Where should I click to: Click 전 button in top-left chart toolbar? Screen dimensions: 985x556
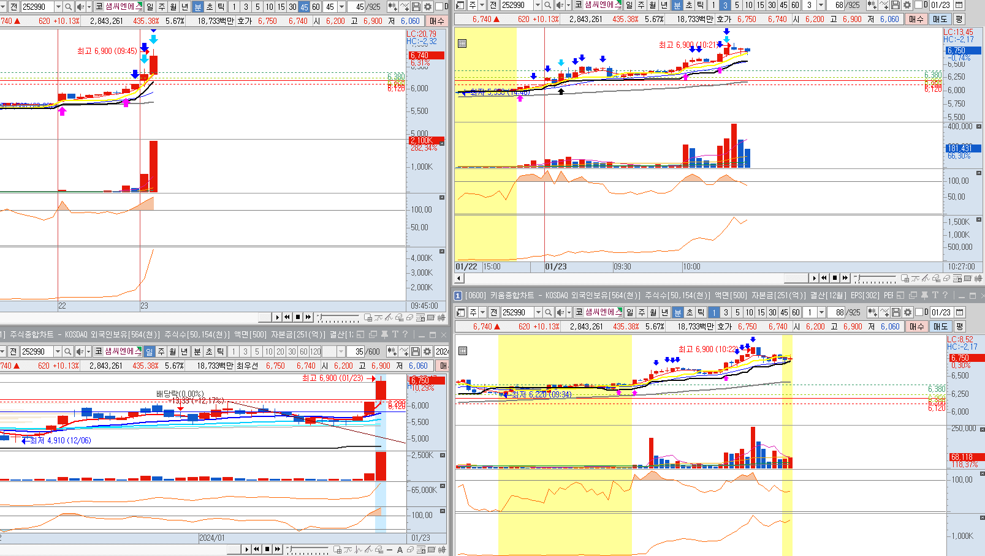click(x=14, y=7)
